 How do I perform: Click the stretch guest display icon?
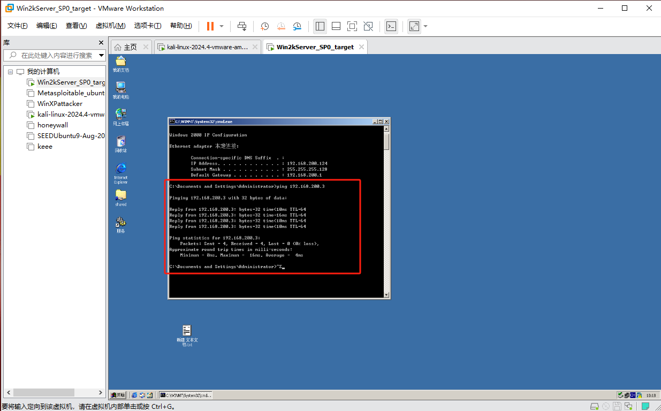(x=414, y=26)
